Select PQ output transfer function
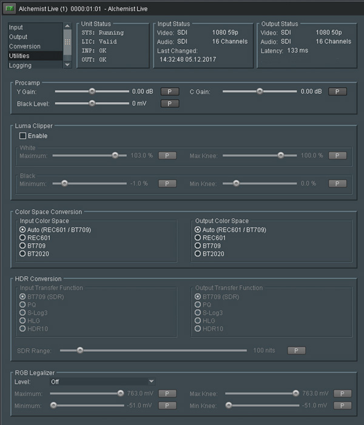Viewport: 364px width, 425px height. click(x=203, y=305)
